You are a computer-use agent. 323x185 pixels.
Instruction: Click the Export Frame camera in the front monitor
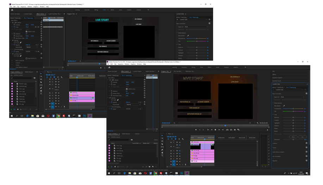click(235, 130)
